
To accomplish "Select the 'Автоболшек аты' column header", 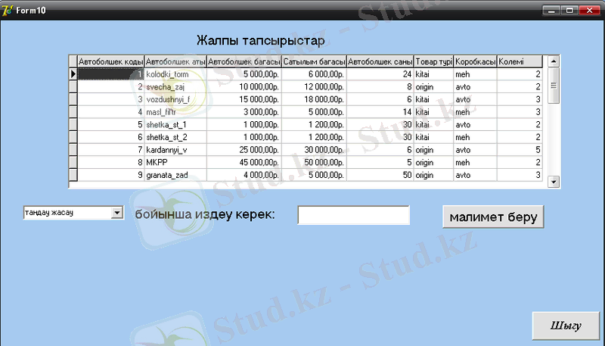I will coord(175,61).
